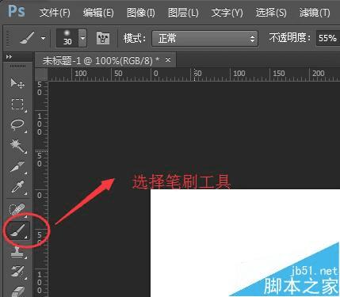340x297 pixels.
Task: Select the Move tool
Action: 17,83
